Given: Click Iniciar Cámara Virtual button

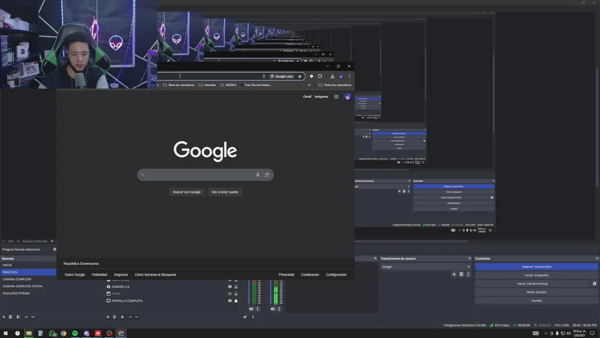Looking at the screenshot, I should pos(532,284).
